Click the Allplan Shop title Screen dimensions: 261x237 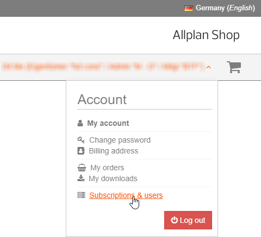(206, 35)
